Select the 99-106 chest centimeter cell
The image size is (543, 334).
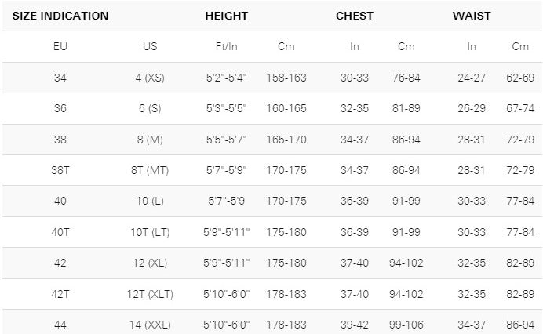tap(406, 325)
